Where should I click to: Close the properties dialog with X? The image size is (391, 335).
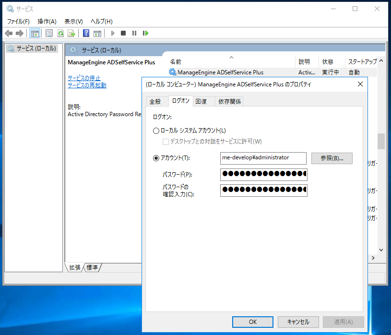(x=360, y=84)
